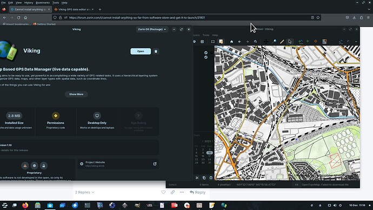This screenshot has width=373, height=210.
Task: Click the Firefox reload page icon
Action: click(18, 18)
